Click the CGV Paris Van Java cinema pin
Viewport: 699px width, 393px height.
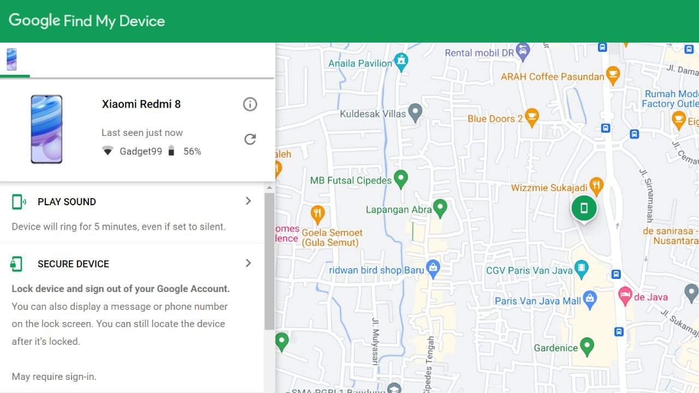coord(581,269)
